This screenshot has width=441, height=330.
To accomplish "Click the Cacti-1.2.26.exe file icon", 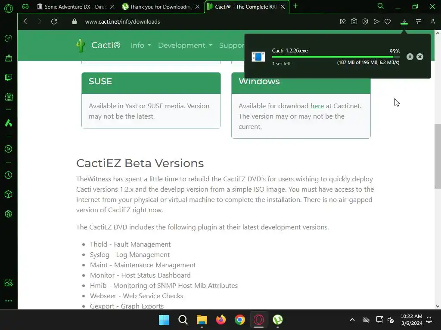I will click(x=258, y=57).
